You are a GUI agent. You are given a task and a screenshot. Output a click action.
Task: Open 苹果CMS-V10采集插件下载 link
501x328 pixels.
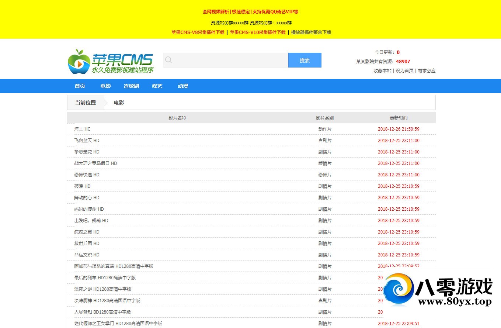tap(258, 32)
